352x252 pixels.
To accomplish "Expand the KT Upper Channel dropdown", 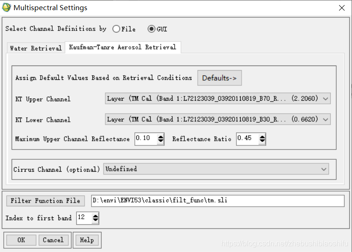I will 218,98.
